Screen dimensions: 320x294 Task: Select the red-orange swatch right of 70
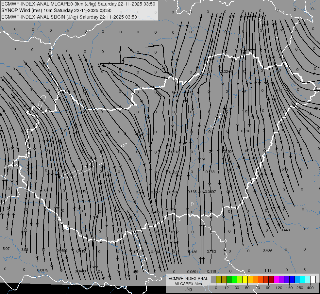click(x=261, y=279)
